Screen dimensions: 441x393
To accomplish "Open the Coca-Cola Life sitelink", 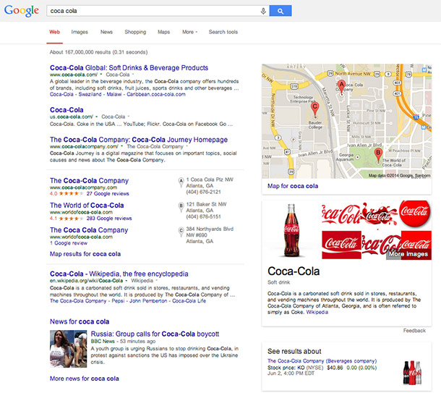I will [x=189, y=301].
